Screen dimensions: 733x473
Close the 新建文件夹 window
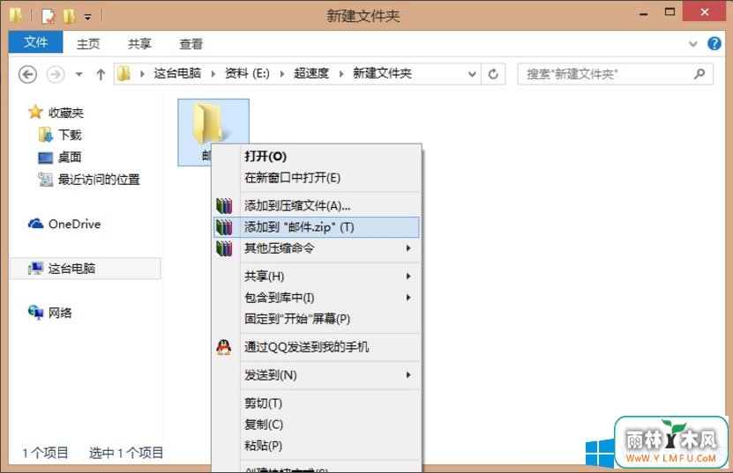tap(705, 11)
